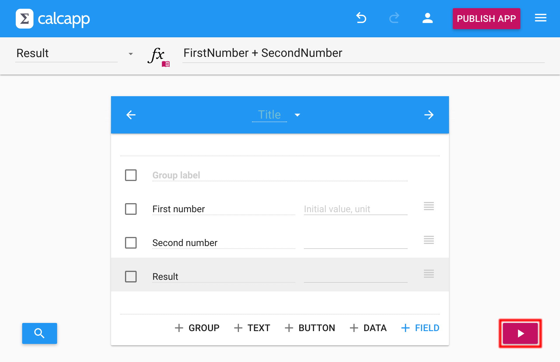Check the Group label checkbox

coord(131,175)
